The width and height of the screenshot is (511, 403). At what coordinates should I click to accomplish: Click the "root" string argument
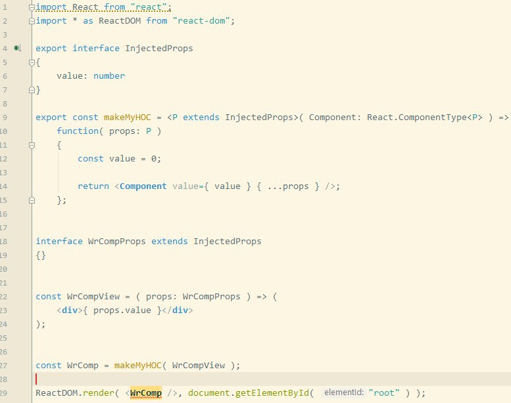point(384,393)
